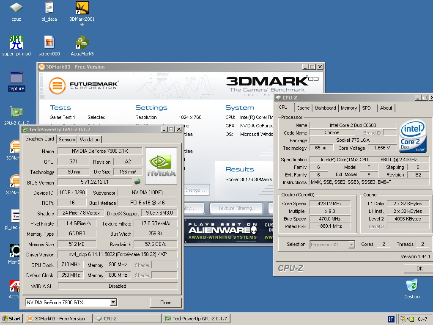Click the Level 2 4096 KBytes value
This screenshot has height=325, width=433.
coord(408,219)
